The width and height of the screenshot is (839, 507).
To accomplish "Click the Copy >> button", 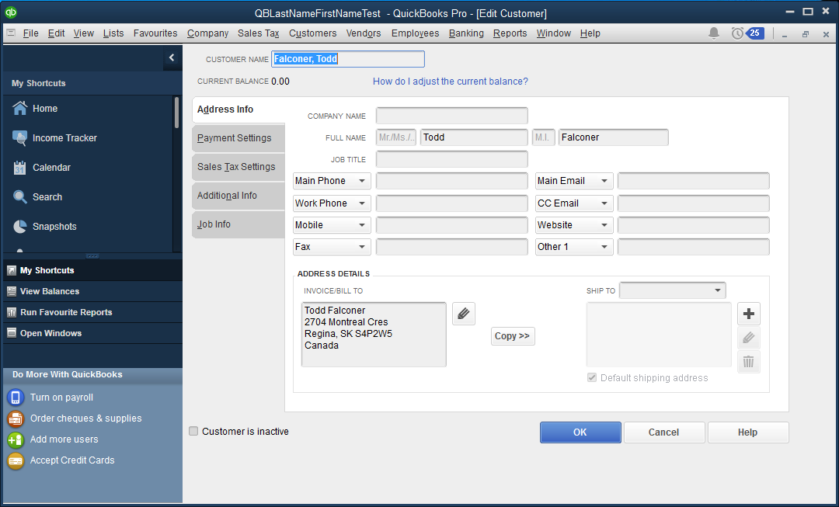I will click(513, 336).
